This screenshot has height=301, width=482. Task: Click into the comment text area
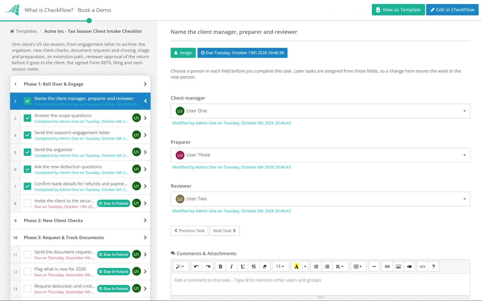[320, 284]
